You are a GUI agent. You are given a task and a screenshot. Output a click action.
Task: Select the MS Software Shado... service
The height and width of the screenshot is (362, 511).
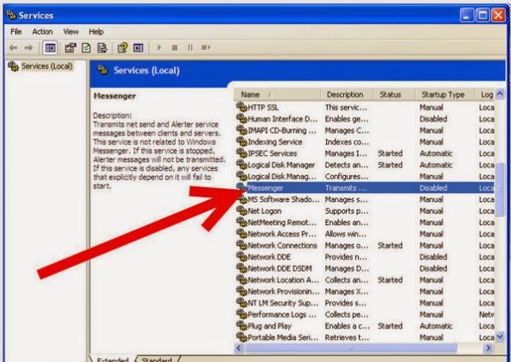[284, 199]
